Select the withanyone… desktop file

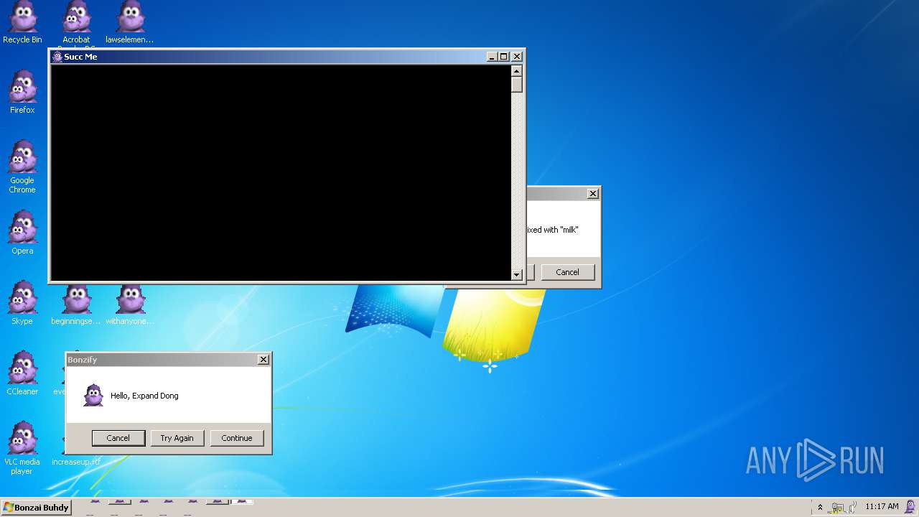click(130, 305)
